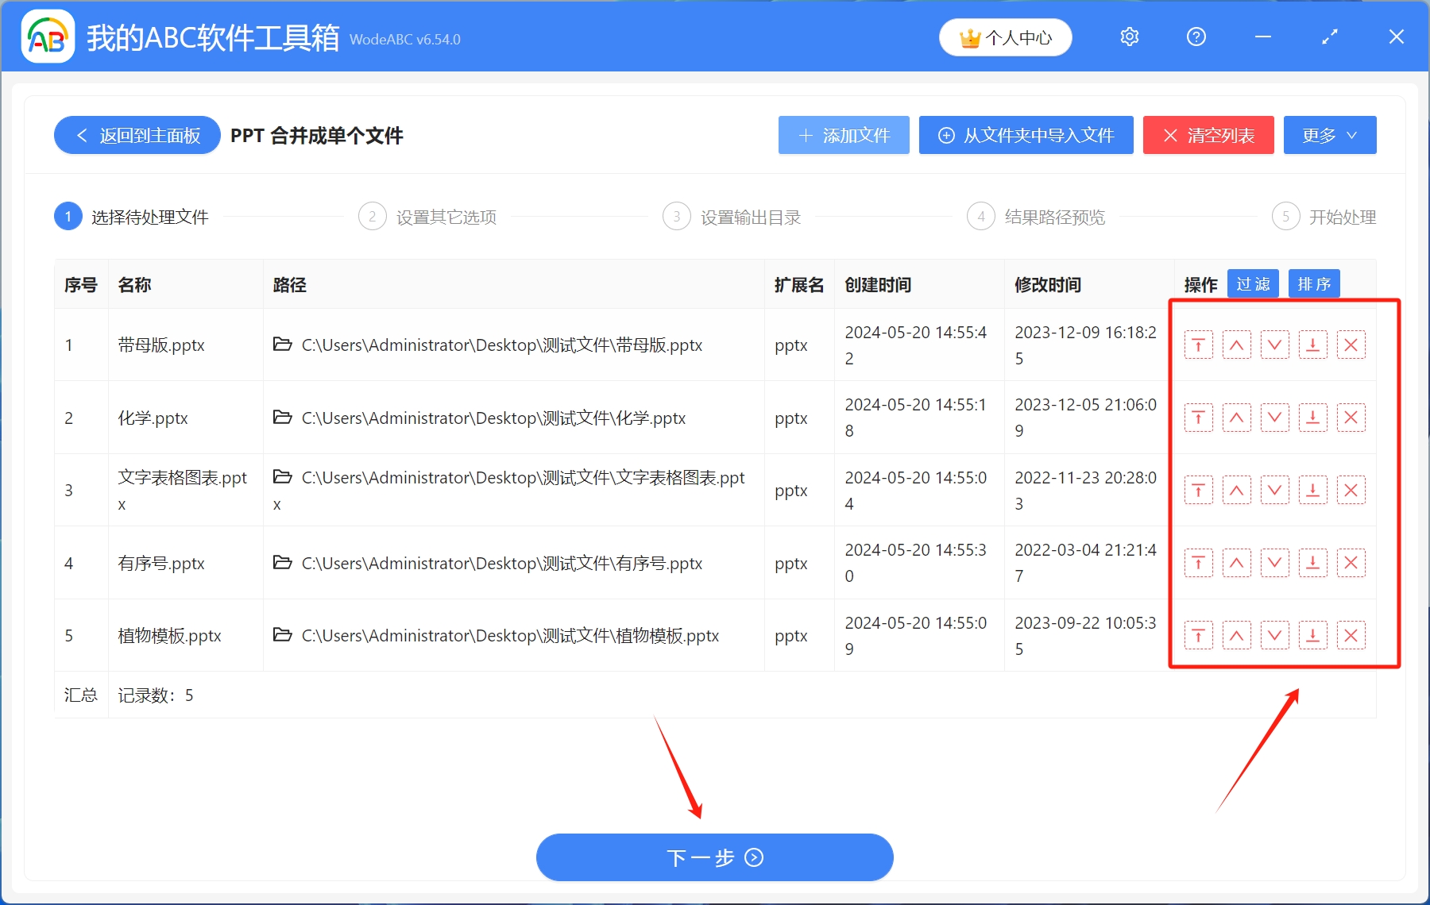Move 有序号.pptx to bottom of the list
This screenshot has width=1430, height=905.
click(x=1312, y=563)
